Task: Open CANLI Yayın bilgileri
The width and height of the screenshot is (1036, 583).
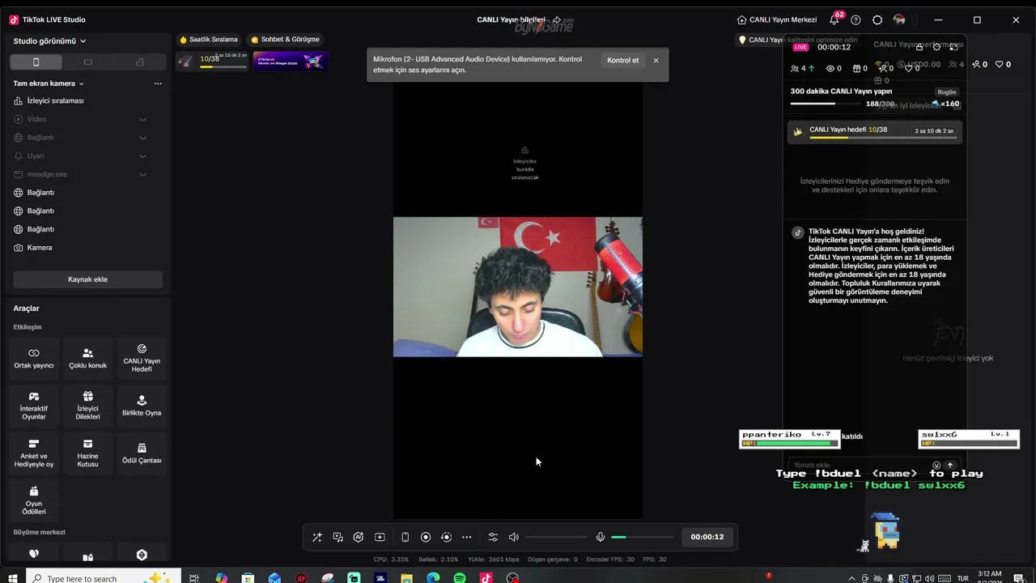Action: pyautogui.click(x=511, y=19)
